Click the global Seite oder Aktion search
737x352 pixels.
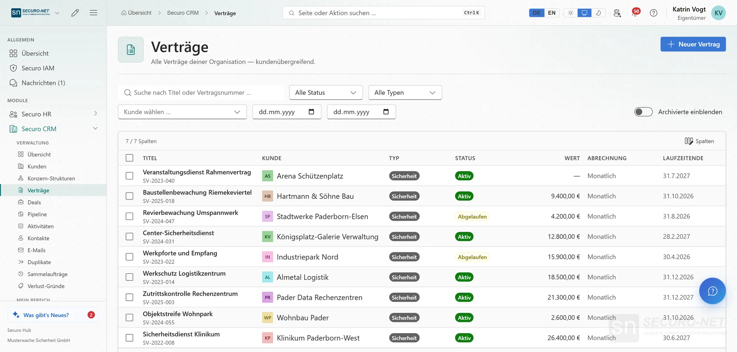[384, 13]
